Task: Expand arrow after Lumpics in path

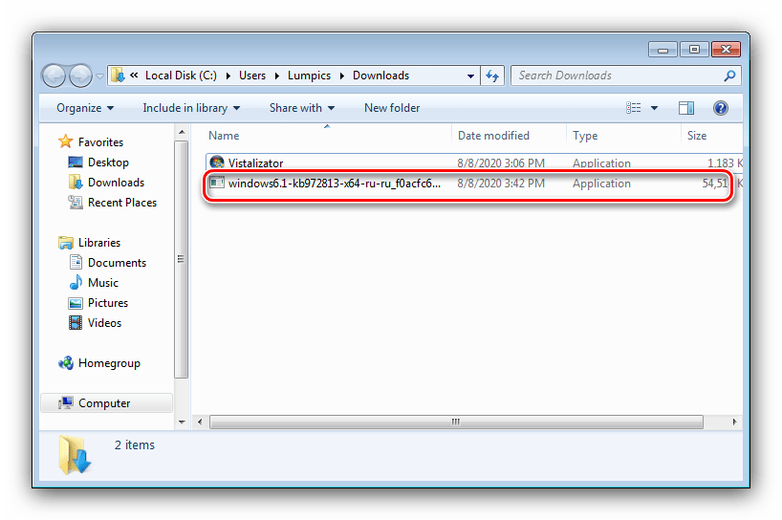Action: pyautogui.click(x=342, y=76)
